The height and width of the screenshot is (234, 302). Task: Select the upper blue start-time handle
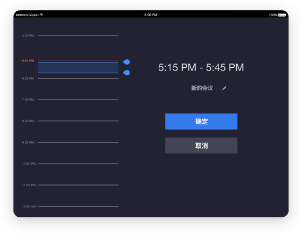[x=127, y=62]
